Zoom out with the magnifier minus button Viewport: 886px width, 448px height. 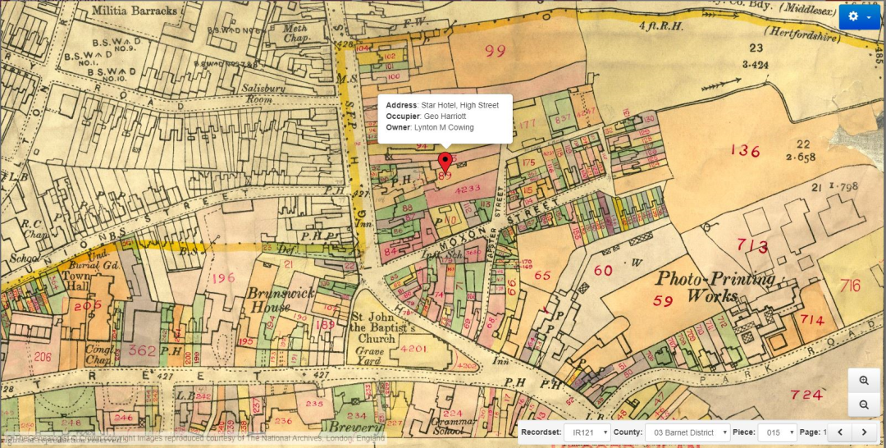tap(863, 405)
